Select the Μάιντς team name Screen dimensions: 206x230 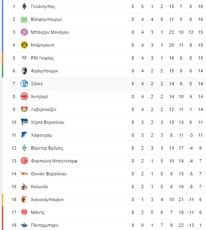click(37, 212)
